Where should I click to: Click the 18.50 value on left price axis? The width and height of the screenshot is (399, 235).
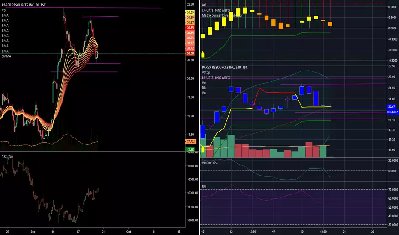191,135
